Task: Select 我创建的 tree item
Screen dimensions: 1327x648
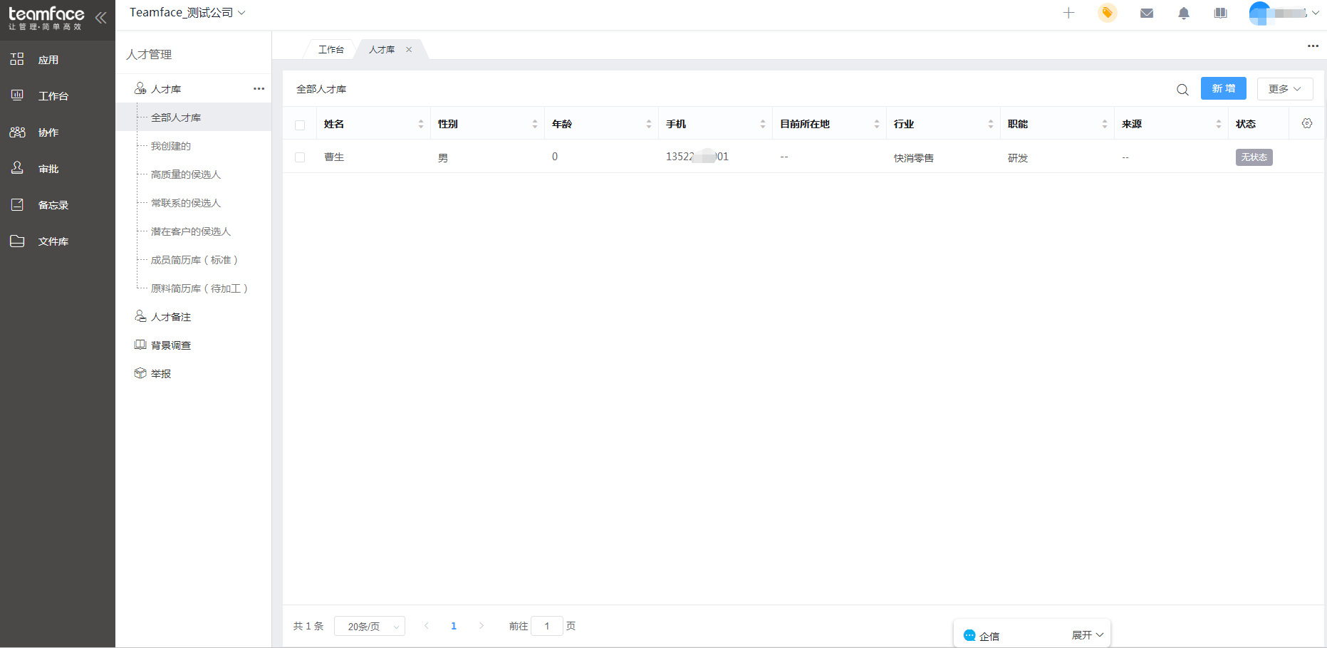Action: (171, 146)
